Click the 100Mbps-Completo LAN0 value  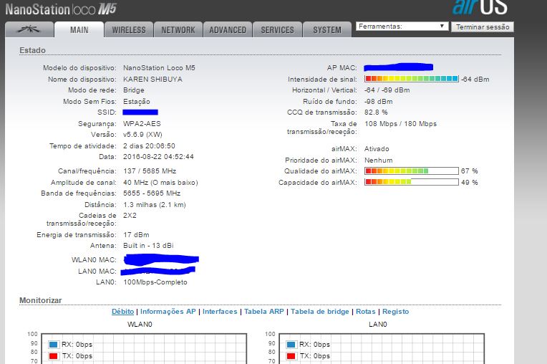point(155,282)
